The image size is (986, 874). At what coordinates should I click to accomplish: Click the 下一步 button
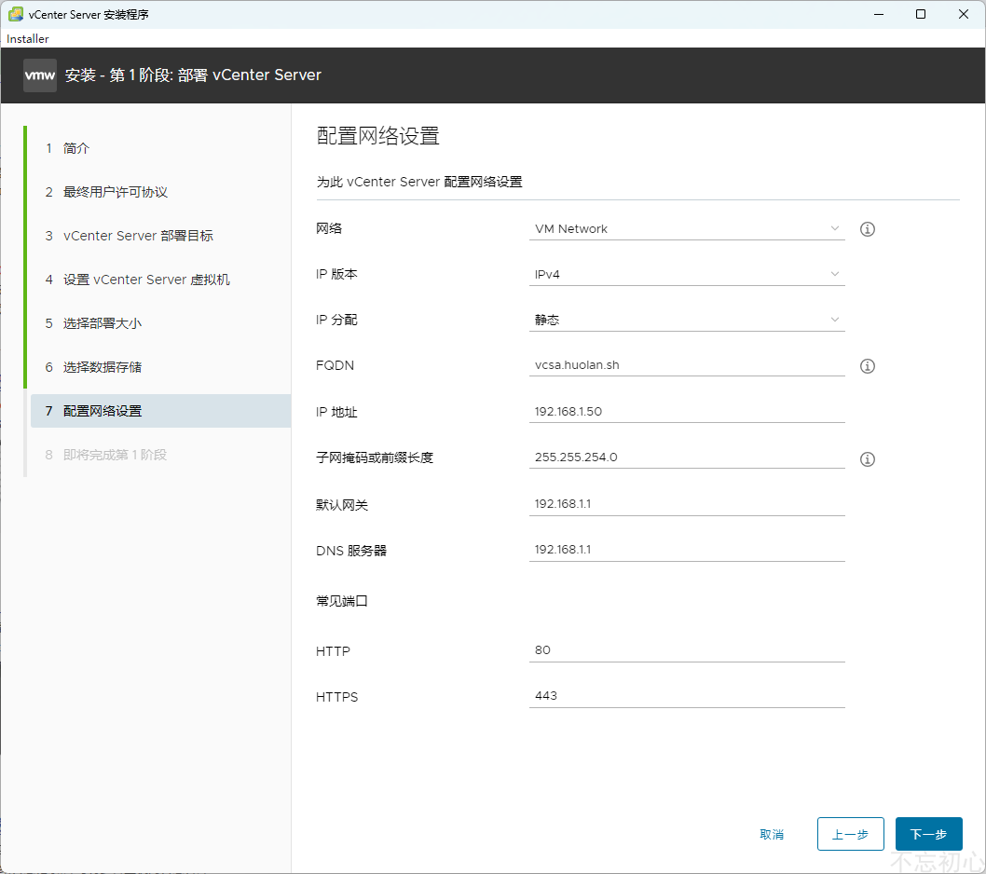[929, 834]
